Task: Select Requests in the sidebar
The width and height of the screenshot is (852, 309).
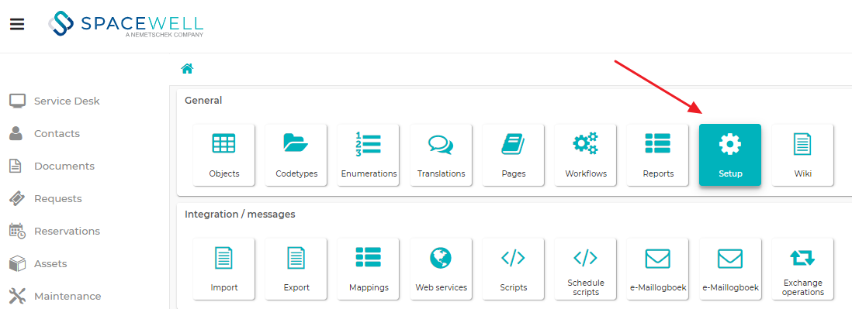Action: pyautogui.click(x=46, y=198)
